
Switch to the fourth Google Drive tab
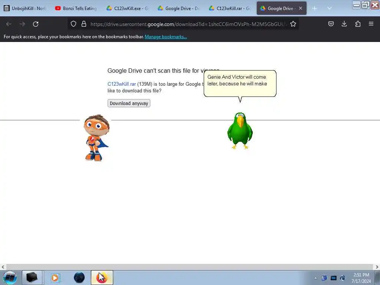coord(178,9)
